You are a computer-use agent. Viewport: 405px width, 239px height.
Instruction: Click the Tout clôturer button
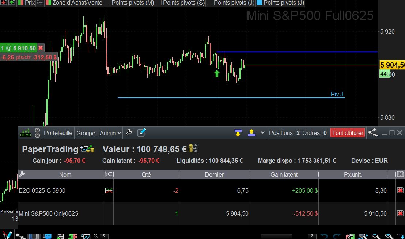point(348,133)
